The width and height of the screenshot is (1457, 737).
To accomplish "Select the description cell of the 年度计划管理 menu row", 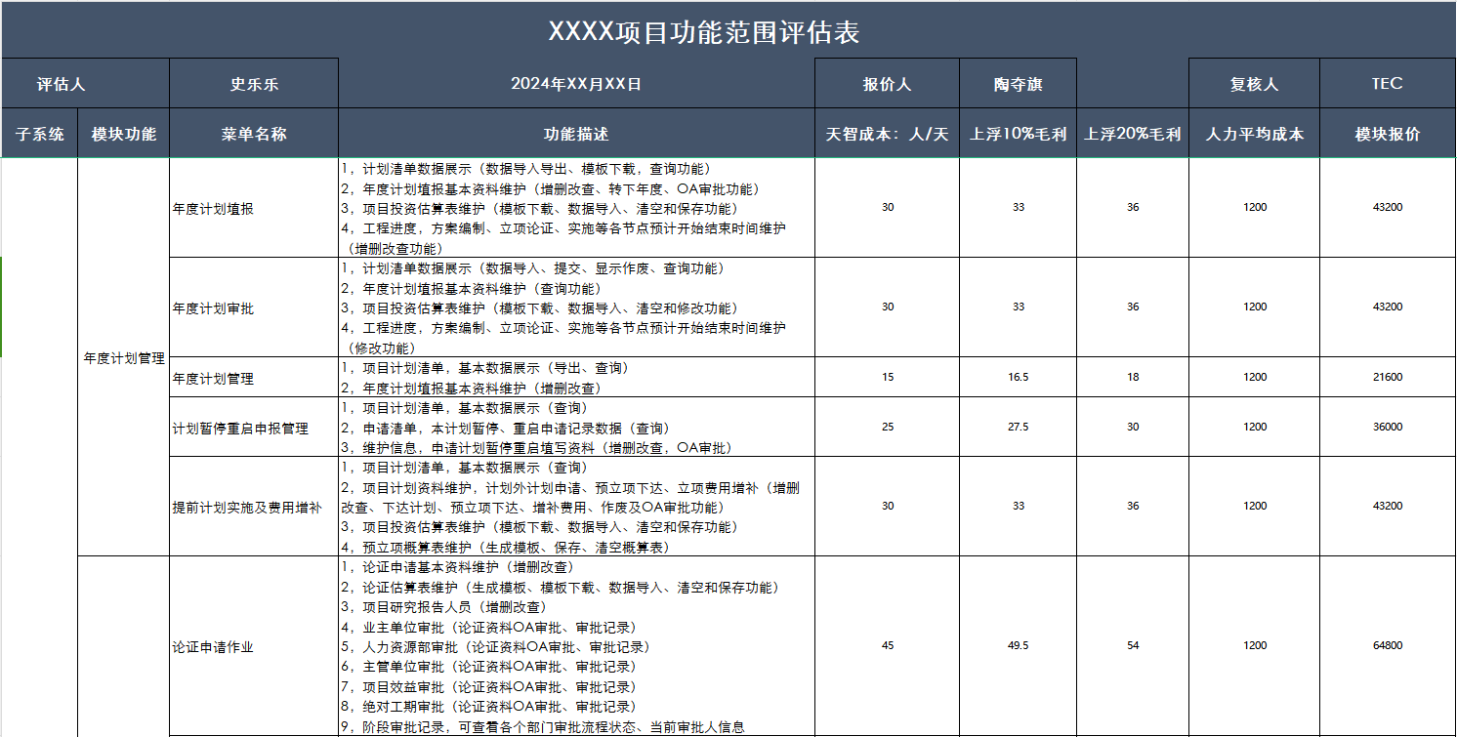I will point(576,377).
